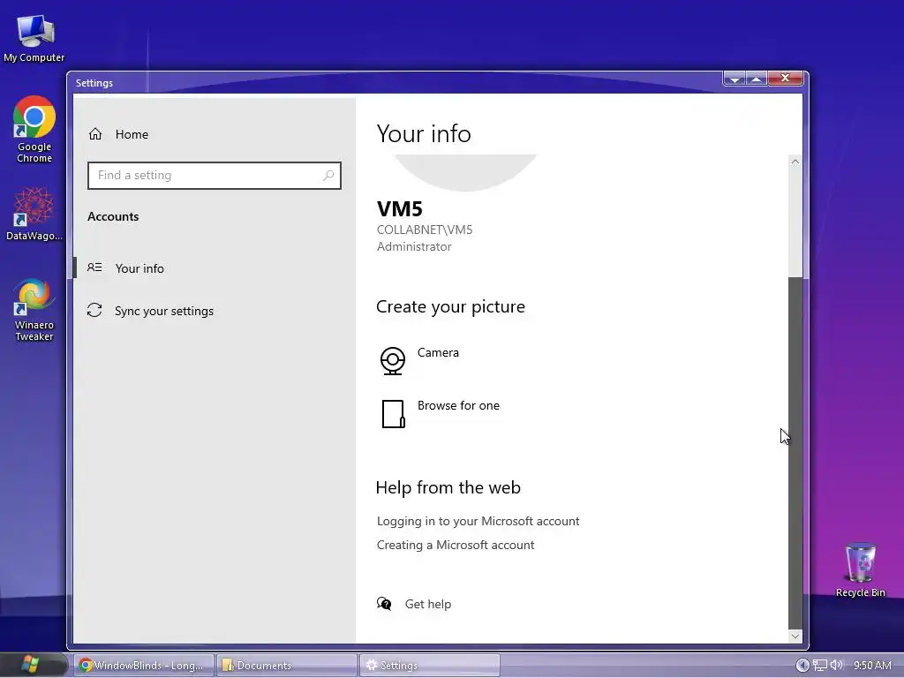Select the Recycle Bin desktop icon
904x678 pixels.
pos(860,570)
